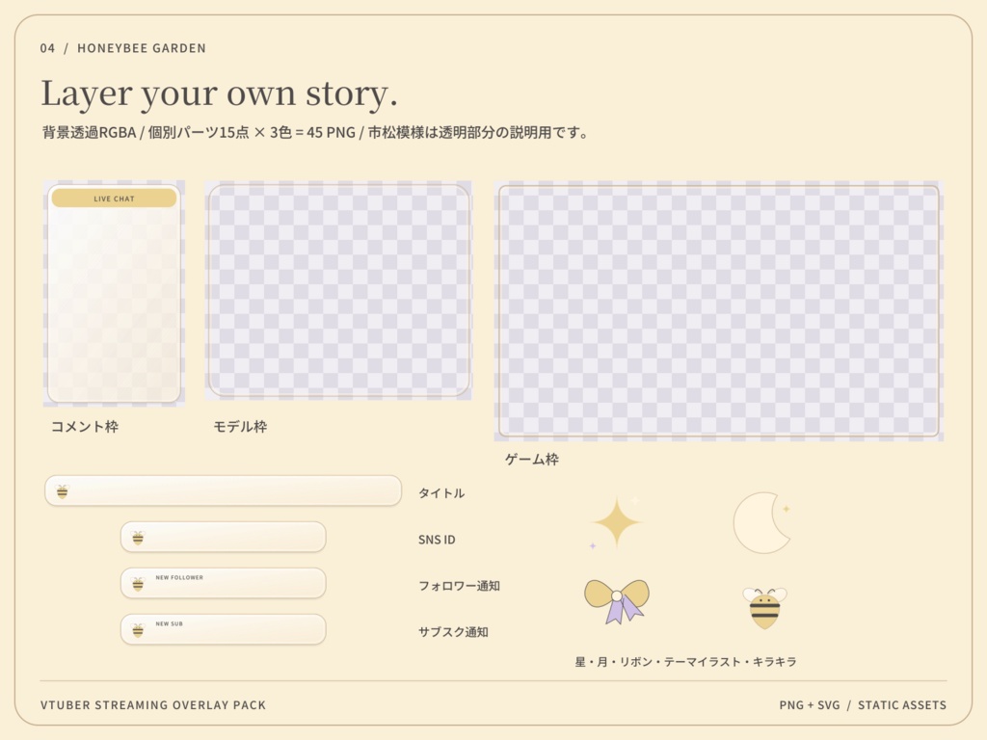Click "VTUBER STREAMING OVERLAY PACK" footer text

tap(153, 705)
